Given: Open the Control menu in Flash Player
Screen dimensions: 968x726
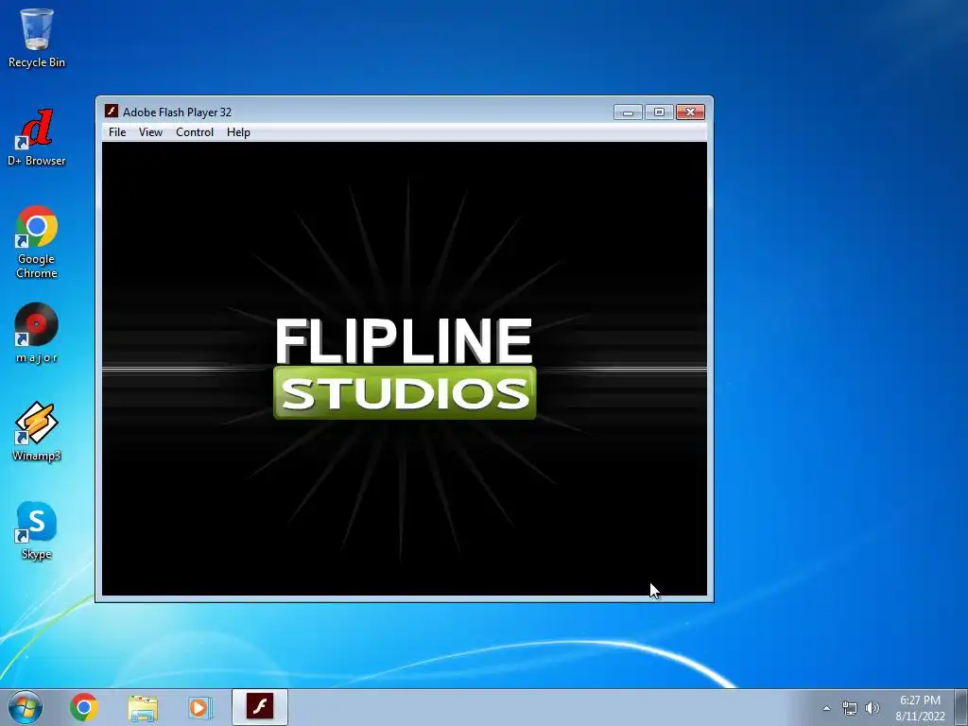Looking at the screenshot, I should click(195, 132).
